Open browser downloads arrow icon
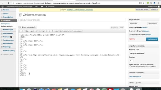This screenshot has width=161, height=90. (x=158, y=3)
